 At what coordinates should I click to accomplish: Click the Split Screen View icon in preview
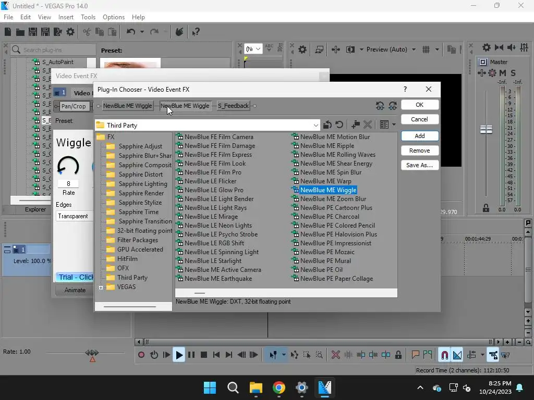(350, 49)
